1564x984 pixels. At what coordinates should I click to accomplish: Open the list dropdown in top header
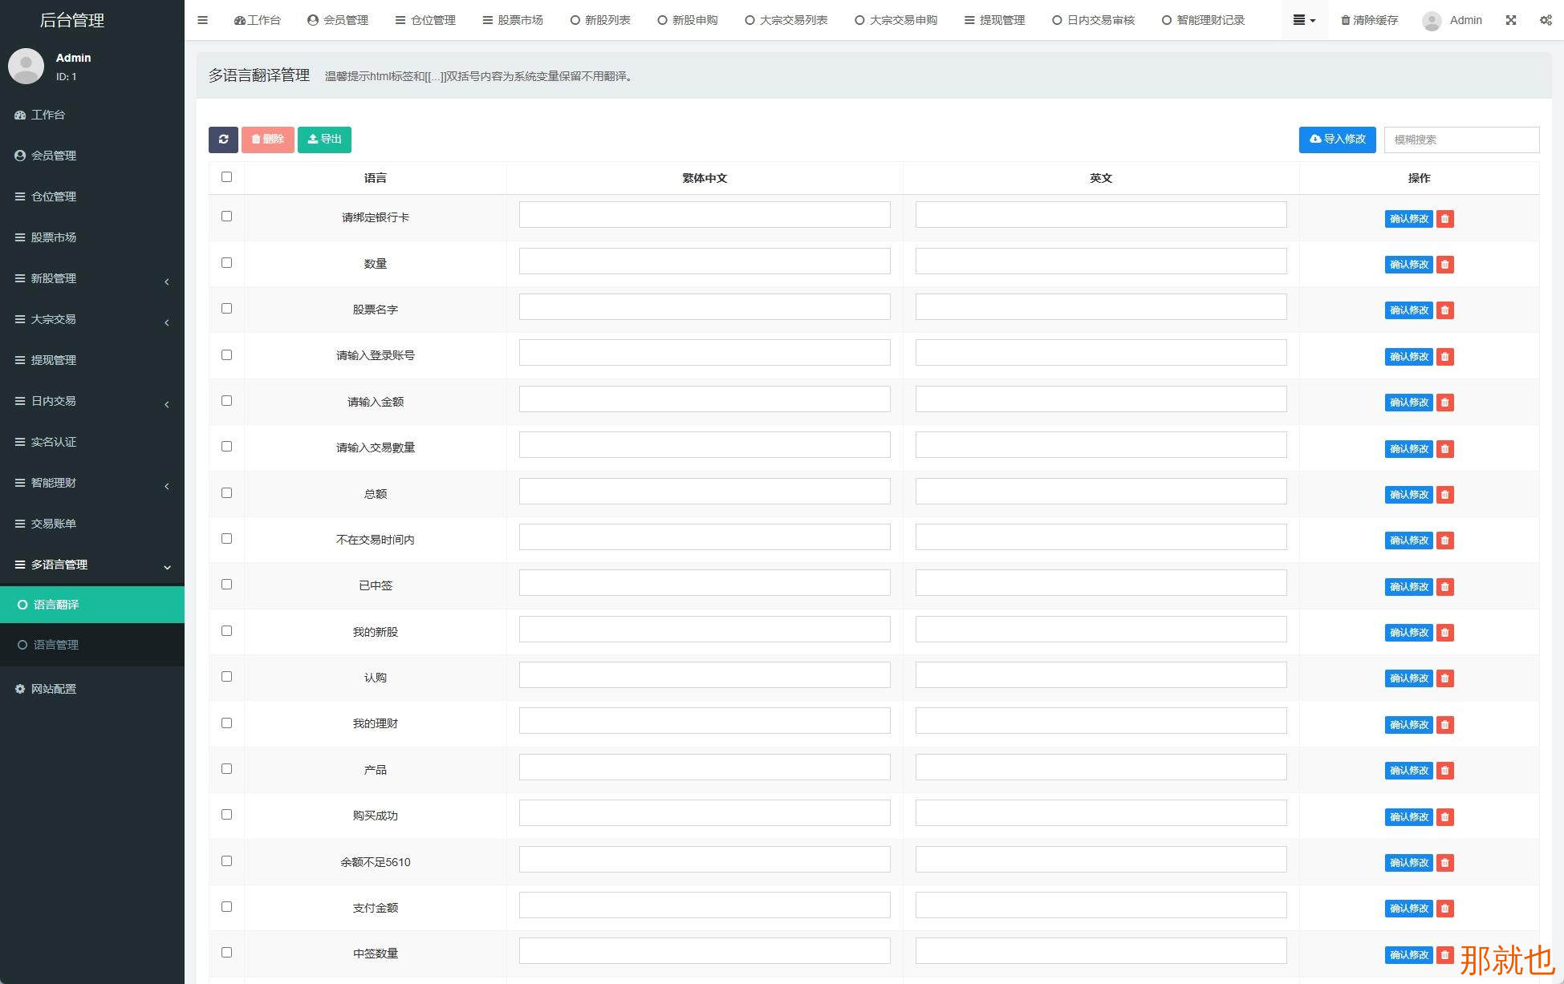pyautogui.click(x=1303, y=20)
